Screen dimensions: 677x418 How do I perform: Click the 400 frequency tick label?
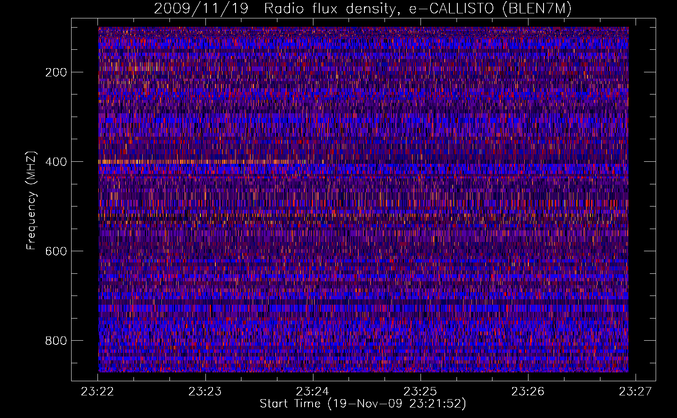pyautogui.click(x=56, y=162)
